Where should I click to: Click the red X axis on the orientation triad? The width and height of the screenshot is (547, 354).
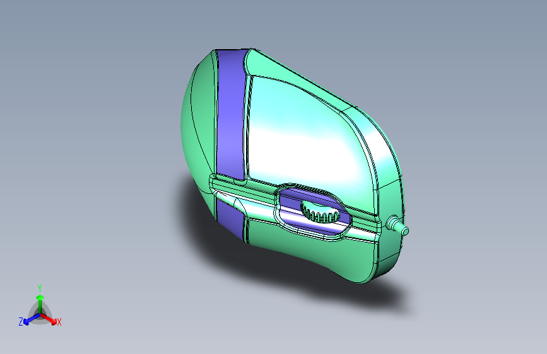pos(49,319)
